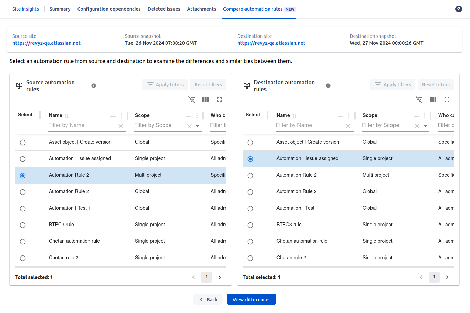The height and width of the screenshot is (313, 470).
Task: Select source rule BTPC3 rule
Action: pyautogui.click(x=23, y=225)
